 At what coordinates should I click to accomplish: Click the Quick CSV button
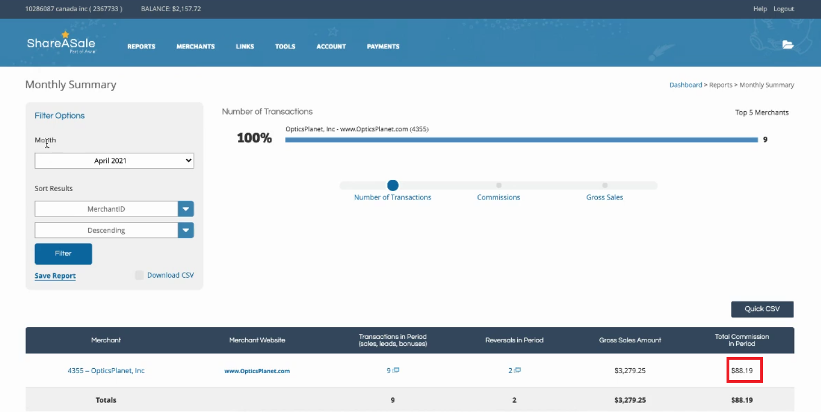click(762, 309)
